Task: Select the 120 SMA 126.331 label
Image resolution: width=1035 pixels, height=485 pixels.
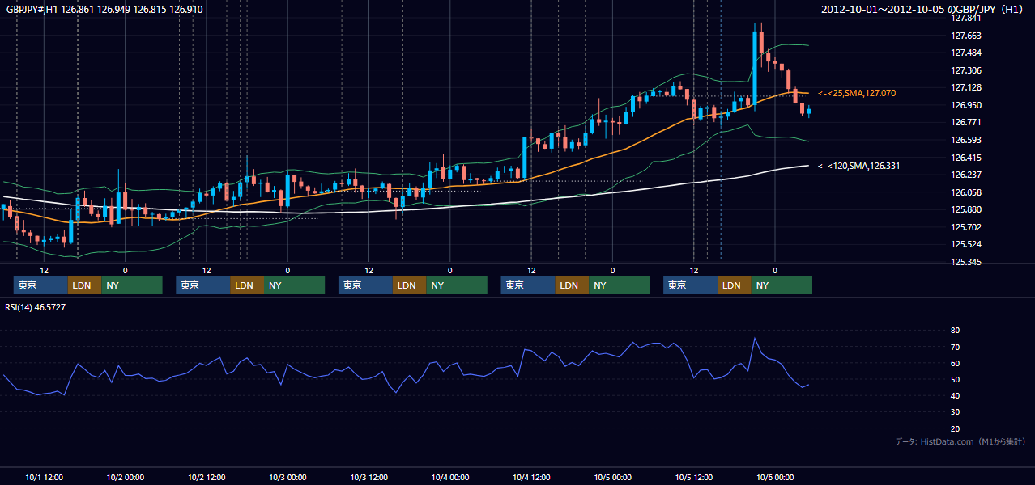Action: pyautogui.click(x=859, y=166)
